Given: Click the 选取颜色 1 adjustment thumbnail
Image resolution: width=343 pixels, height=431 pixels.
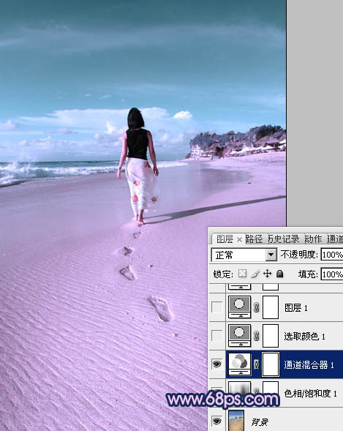Looking at the screenshot, I should point(239,336).
